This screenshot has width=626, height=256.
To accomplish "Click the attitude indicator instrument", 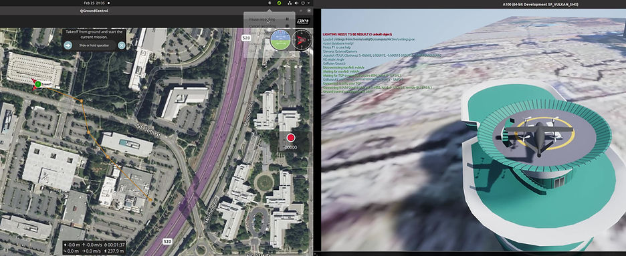I will click(280, 40).
